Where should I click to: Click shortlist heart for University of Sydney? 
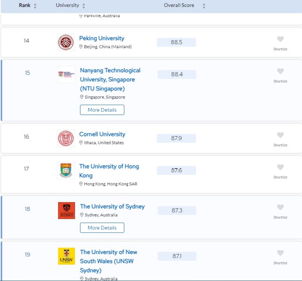point(280,208)
